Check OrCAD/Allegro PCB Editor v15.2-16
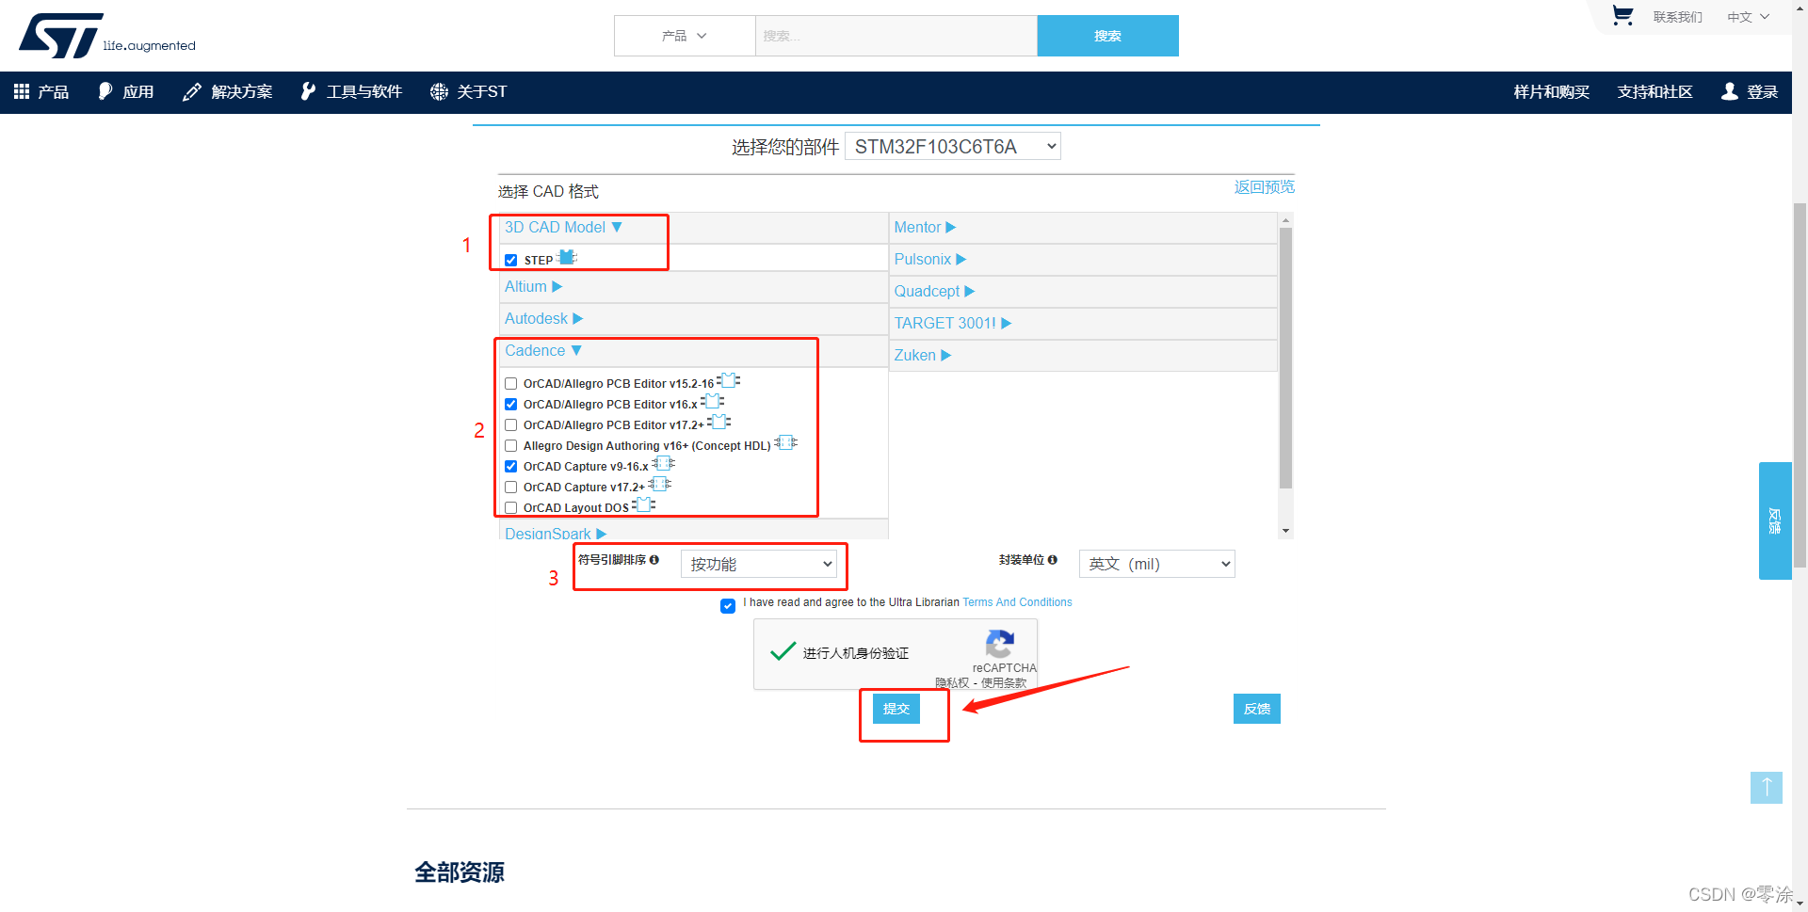Viewport: 1808px width, 912px height. 510,384
